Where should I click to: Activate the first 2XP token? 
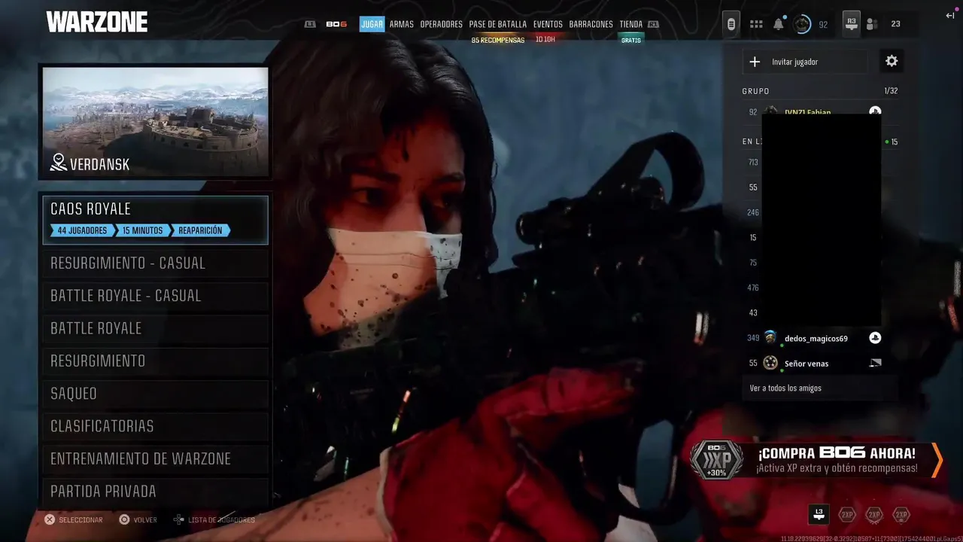(847, 515)
